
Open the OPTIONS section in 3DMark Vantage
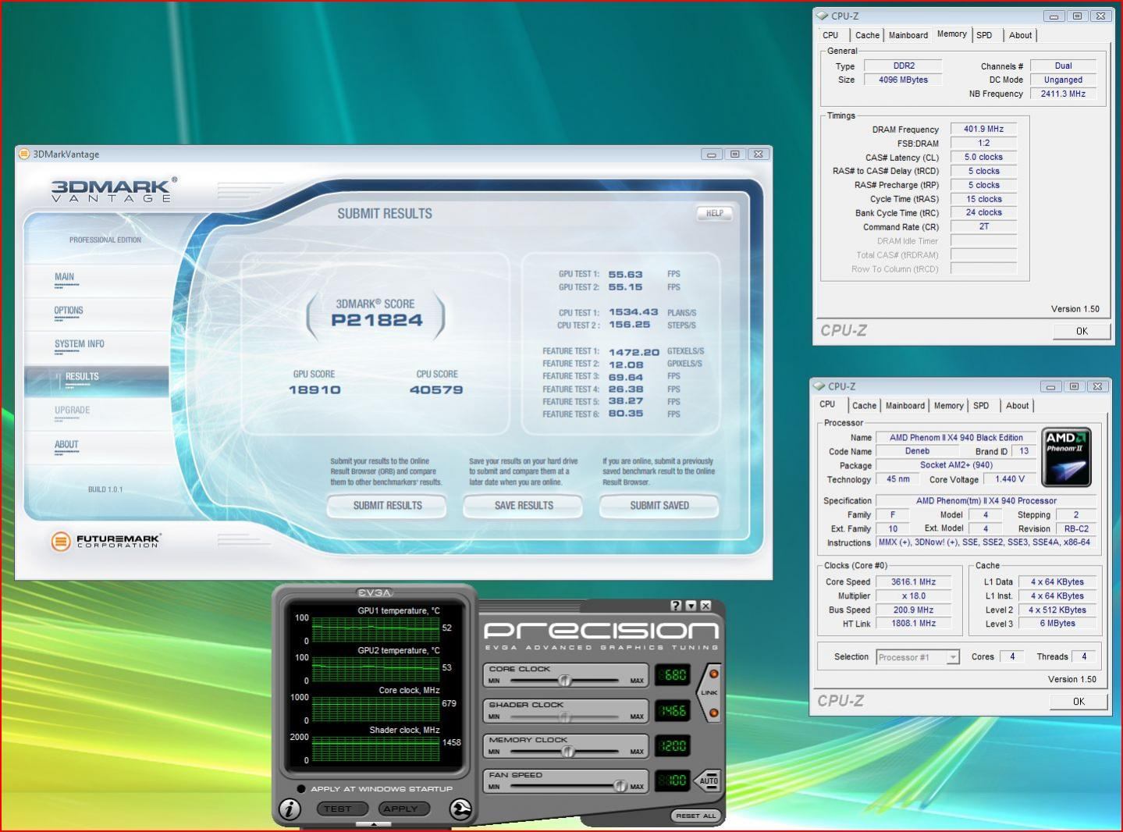tap(69, 311)
